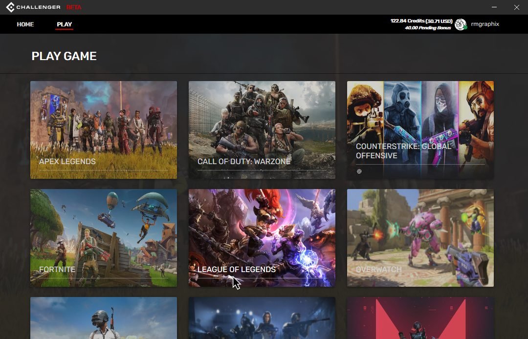Click the small icon under Counterstrike title
The height and width of the screenshot is (339, 528).
(359, 171)
